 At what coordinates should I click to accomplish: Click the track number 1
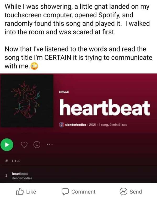point(6,176)
